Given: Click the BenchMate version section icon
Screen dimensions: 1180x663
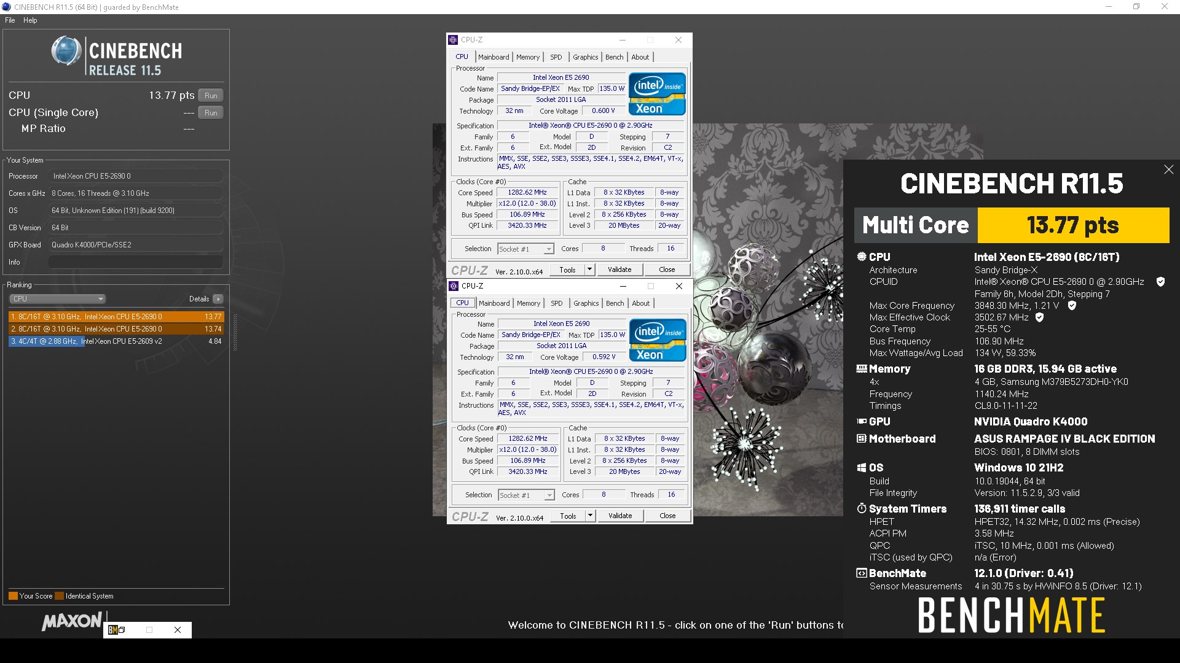Looking at the screenshot, I should click(x=862, y=573).
